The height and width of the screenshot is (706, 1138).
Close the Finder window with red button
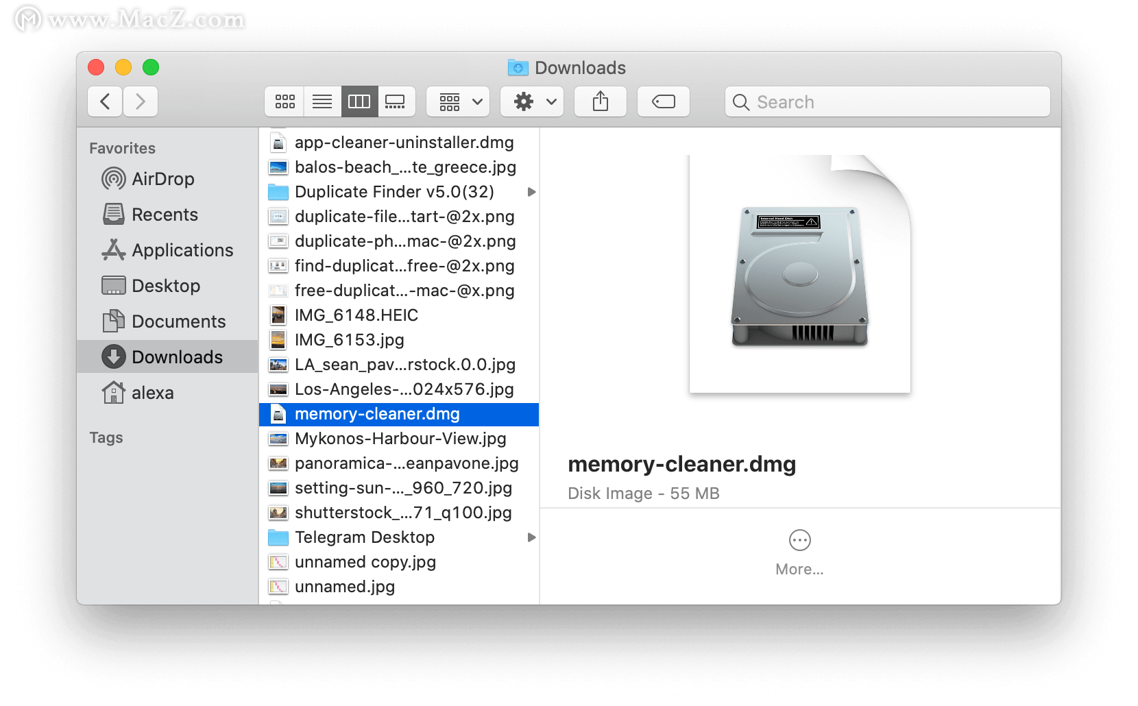click(96, 67)
